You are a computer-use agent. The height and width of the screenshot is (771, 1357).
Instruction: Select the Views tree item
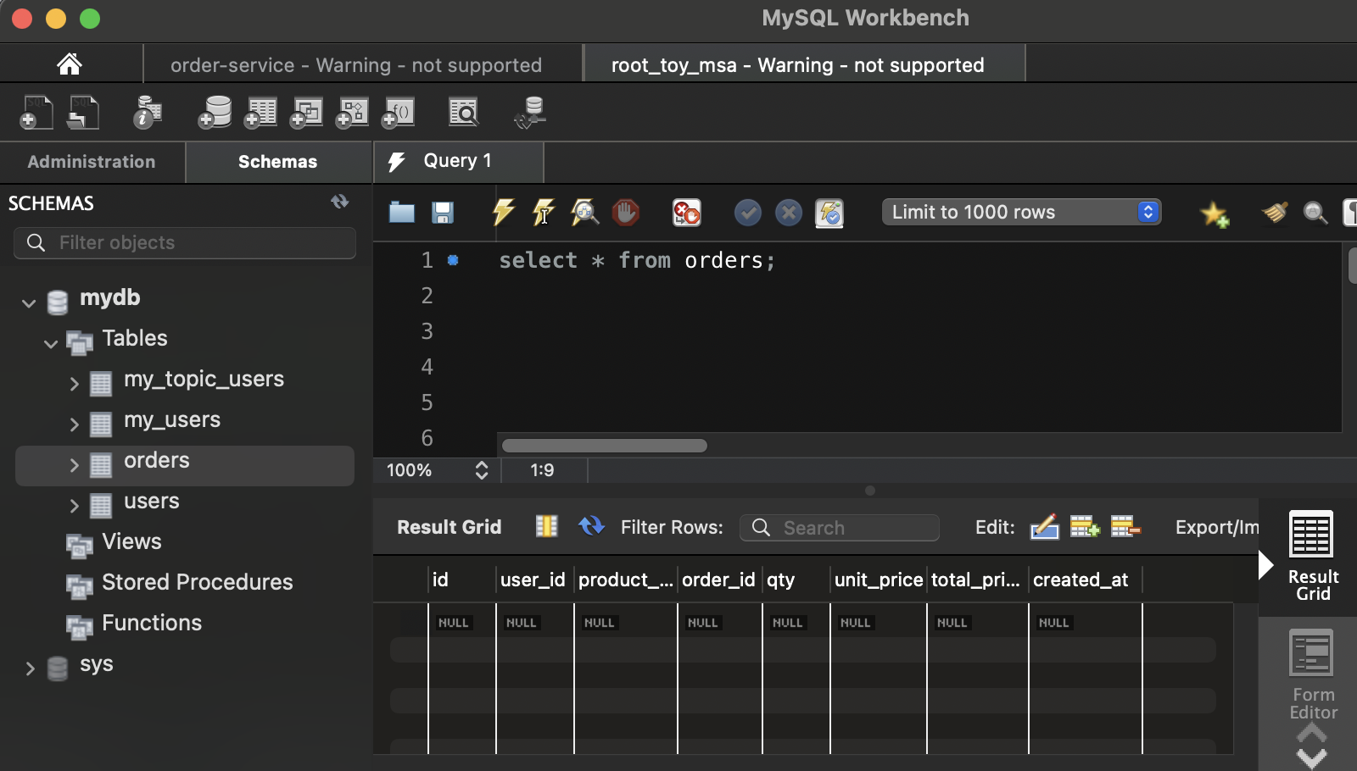[x=131, y=541]
